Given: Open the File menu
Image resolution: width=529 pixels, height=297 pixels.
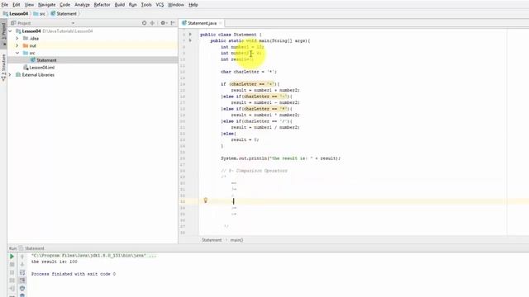Looking at the screenshot, I should point(5,5).
